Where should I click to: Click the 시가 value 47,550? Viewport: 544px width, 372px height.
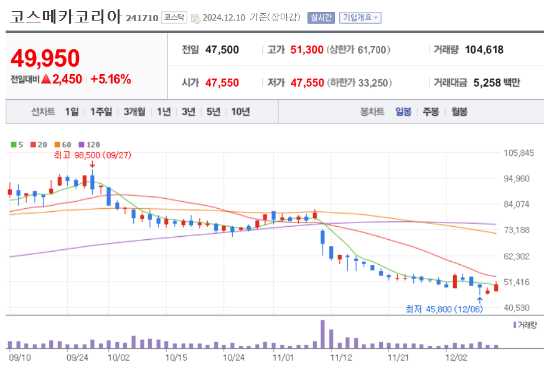[222, 83]
